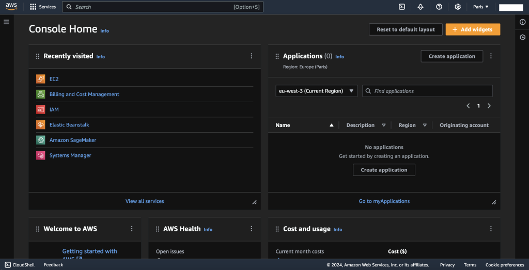The image size is (529, 270).
Task: Go to previous applications page
Action: click(x=468, y=106)
